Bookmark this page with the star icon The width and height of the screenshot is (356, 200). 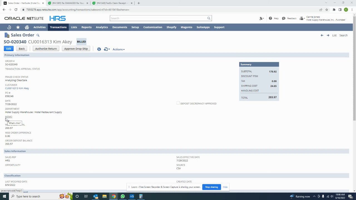coord(327,10)
